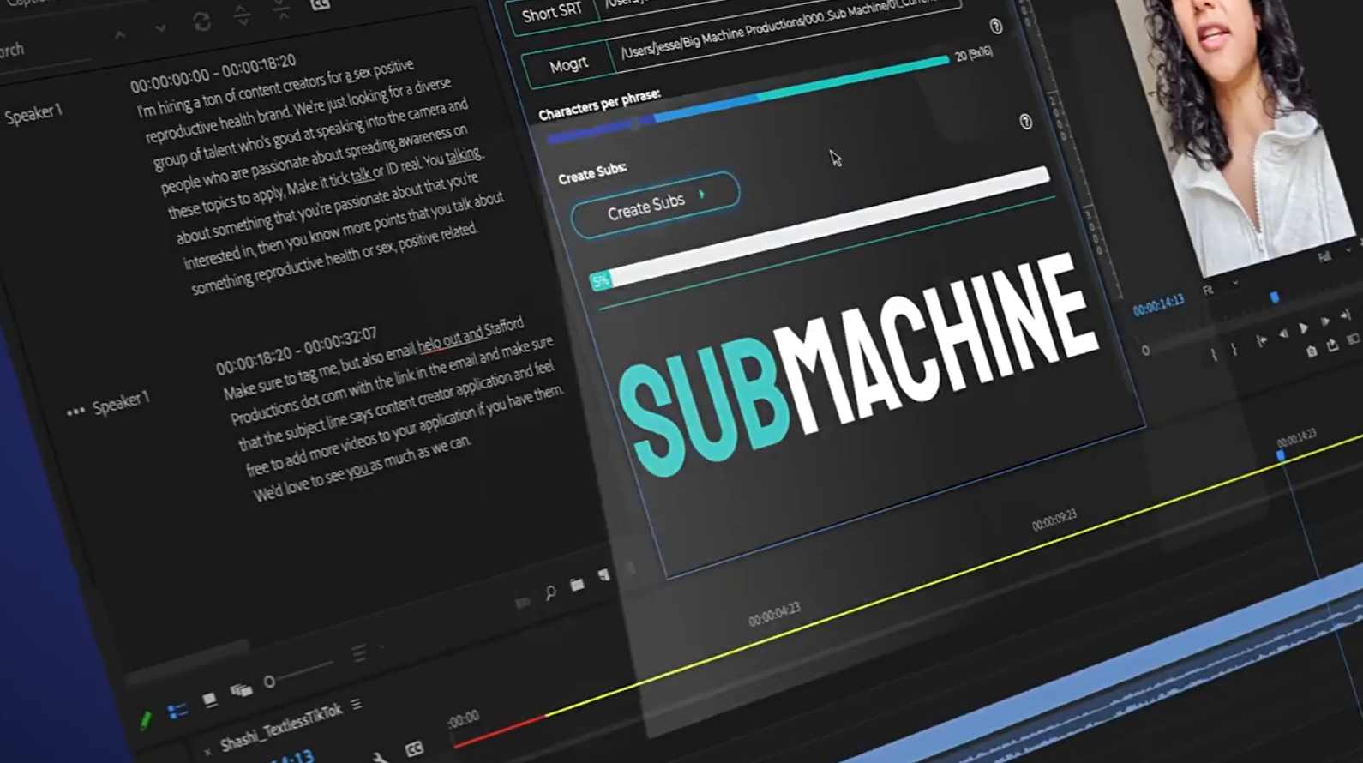Screen dimensions: 1363x763
Task: Click the CC icon above transcript
Action: tap(321, 4)
